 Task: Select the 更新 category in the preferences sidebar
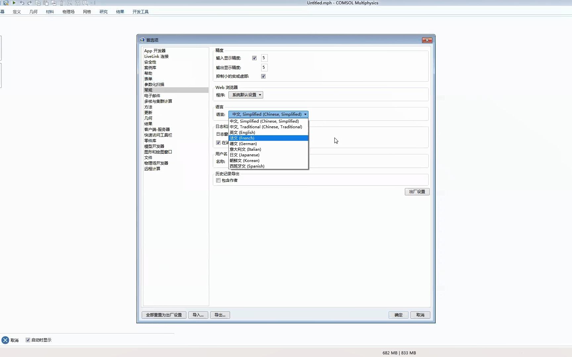click(148, 112)
